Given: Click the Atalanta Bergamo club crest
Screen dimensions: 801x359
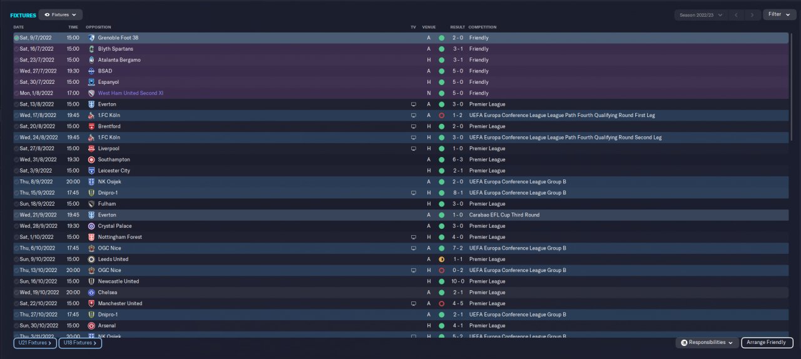Looking at the screenshot, I should [91, 60].
